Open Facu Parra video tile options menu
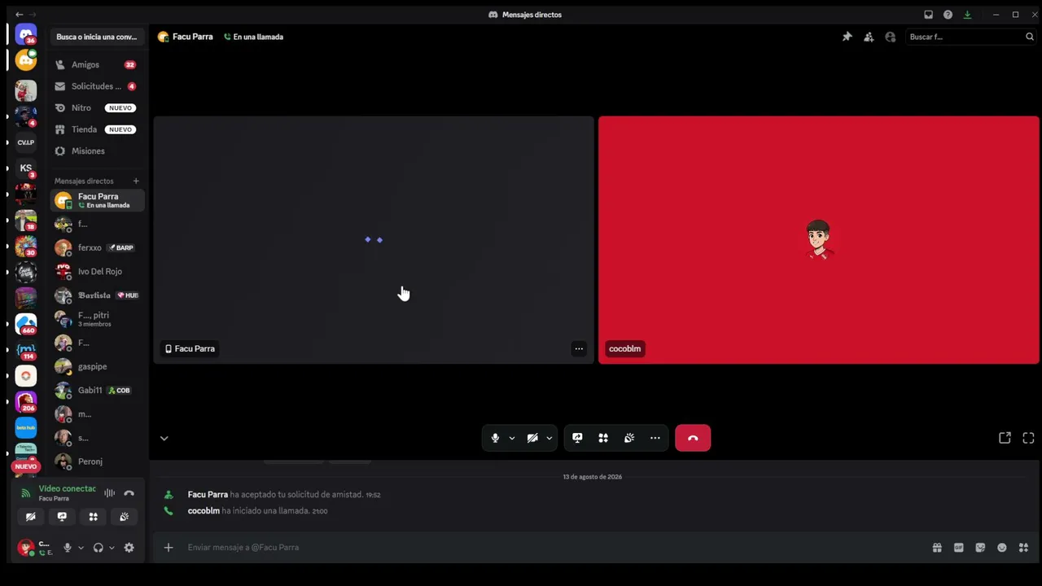The width and height of the screenshot is (1042, 586). 579,349
